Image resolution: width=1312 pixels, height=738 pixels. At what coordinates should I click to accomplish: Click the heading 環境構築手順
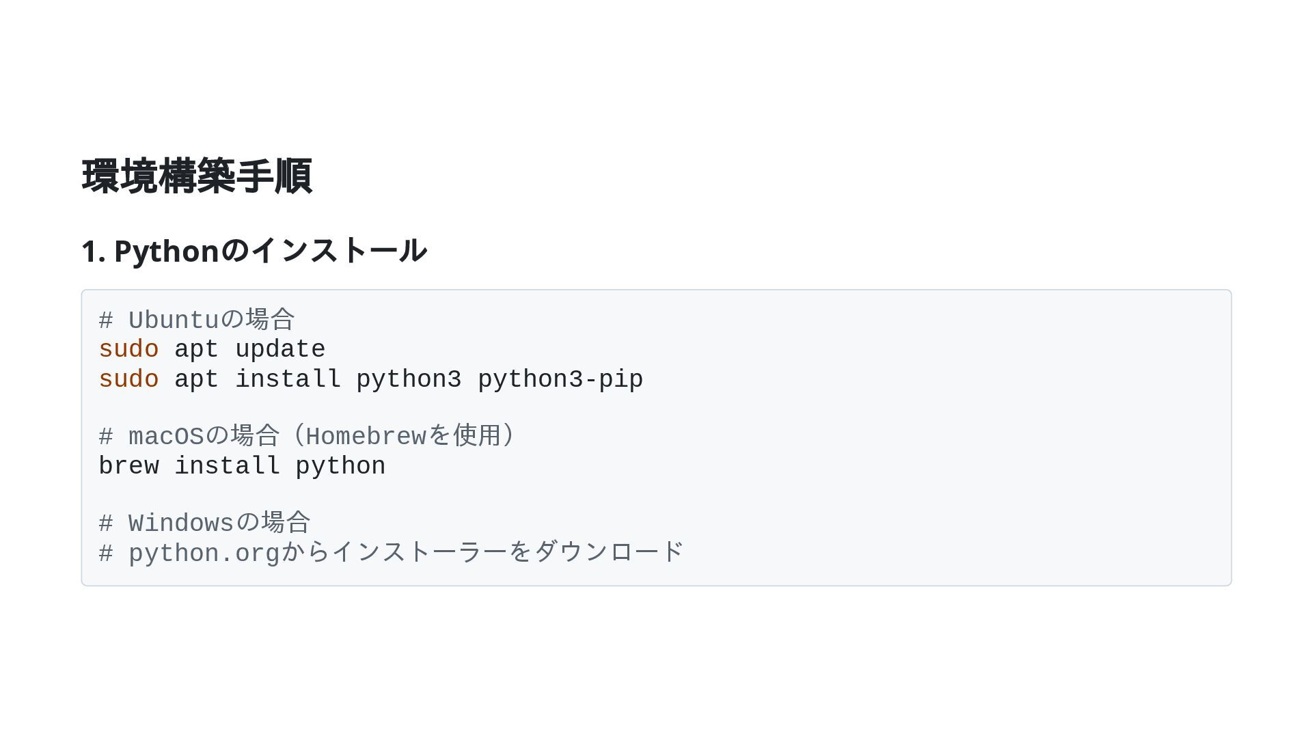click(197, 176)
